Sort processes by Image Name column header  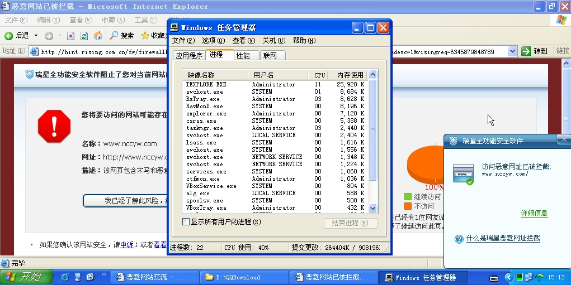coord(215,75)
